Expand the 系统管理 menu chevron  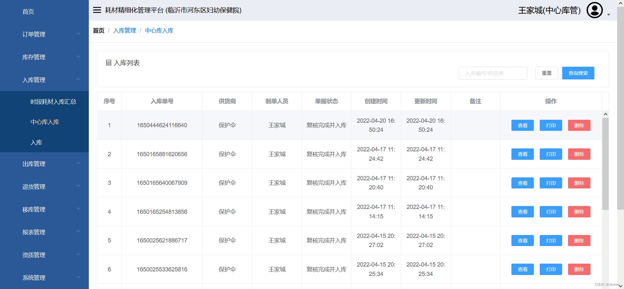pyautogui.click(x=78, y=277)
